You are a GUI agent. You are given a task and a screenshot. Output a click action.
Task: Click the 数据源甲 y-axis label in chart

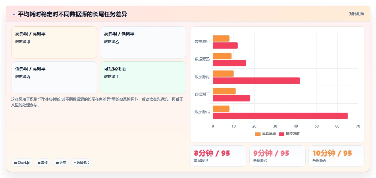click(x=202, y=42)
